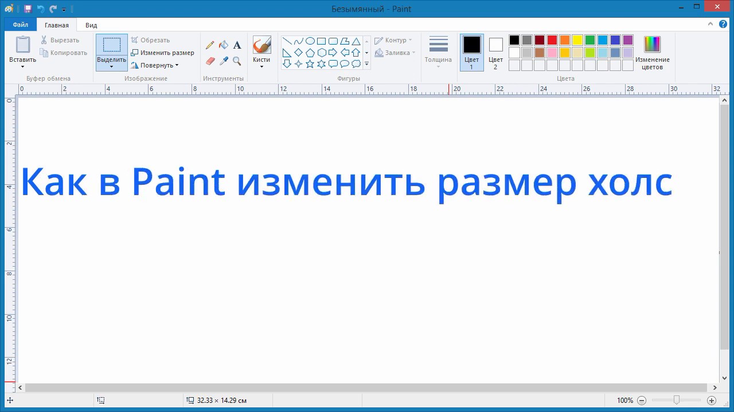Image resolution: width=734 pixels, height=412 pixels.
Task: Choose the Right triangle shape
Action: click(287, 53)
